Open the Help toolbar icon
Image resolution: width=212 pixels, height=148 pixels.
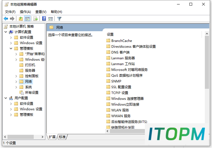[44, 18]
